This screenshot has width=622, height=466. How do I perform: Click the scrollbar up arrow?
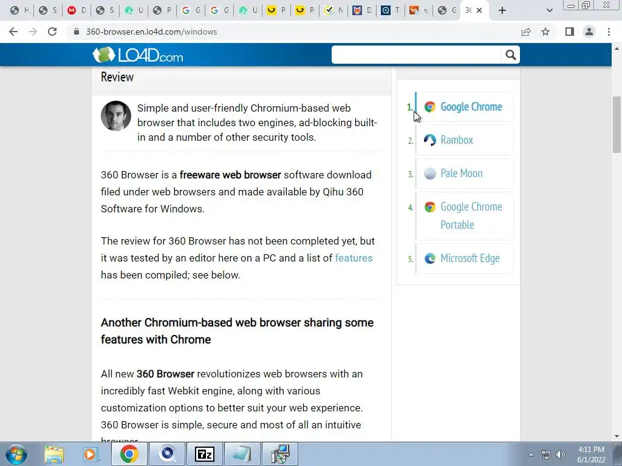click(x=617, y=49)
